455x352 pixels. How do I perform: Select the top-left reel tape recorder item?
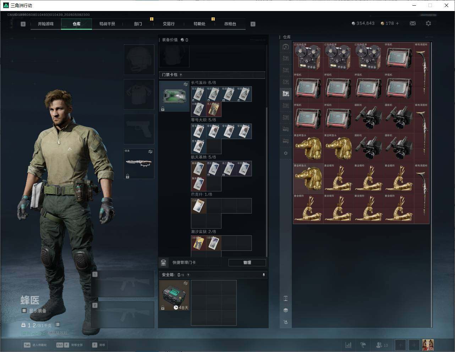point(308,57)
